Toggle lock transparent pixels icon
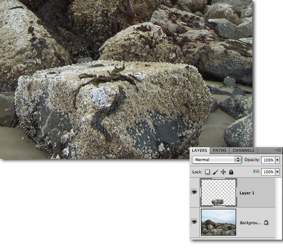This screenshot has width=283, height=251. coord(208,172)
